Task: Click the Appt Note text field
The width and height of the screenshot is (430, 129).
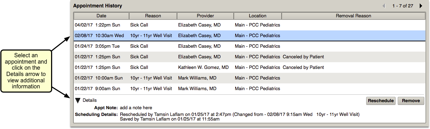Action: [136, 108]
